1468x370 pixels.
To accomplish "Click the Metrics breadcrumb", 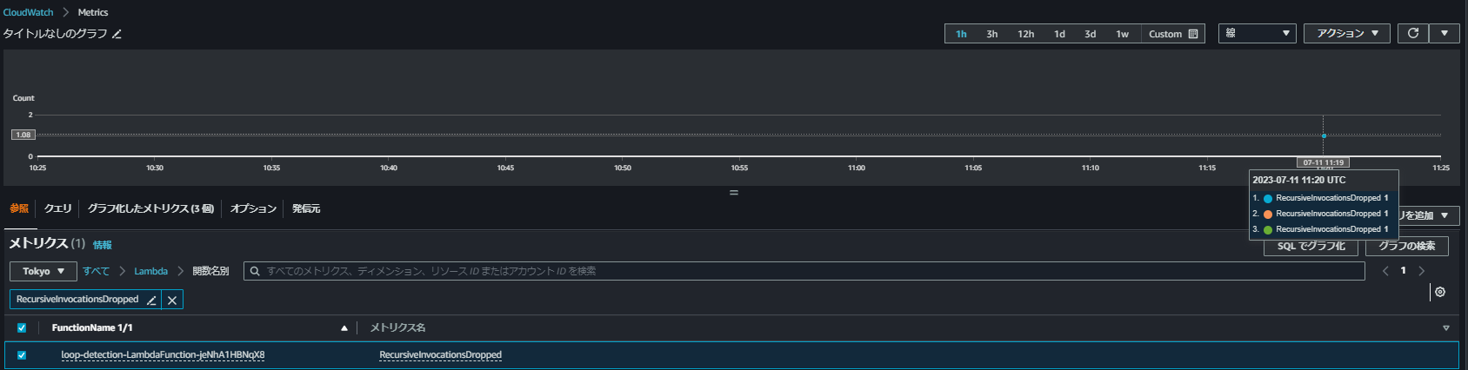I will tap(93, 12).
